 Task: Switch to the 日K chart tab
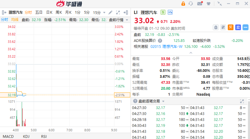pos(49,12)
